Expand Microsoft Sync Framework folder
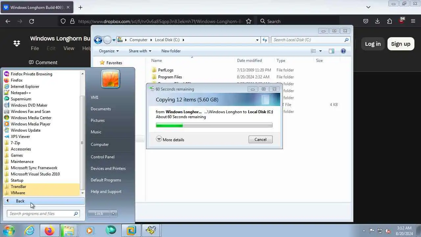421x237 pixels. pos(34,168)
